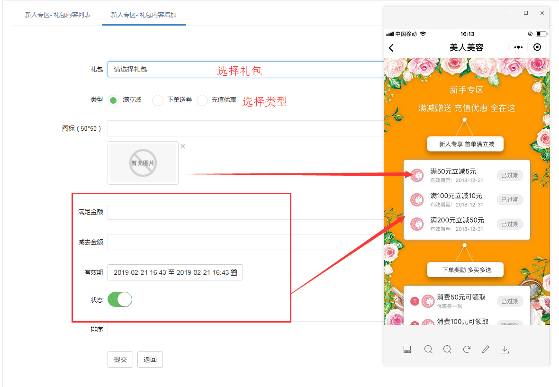The width and height of the screenshot is (559, 387).
Task: Click the 美人美容 page title
Action: (466, 47)
